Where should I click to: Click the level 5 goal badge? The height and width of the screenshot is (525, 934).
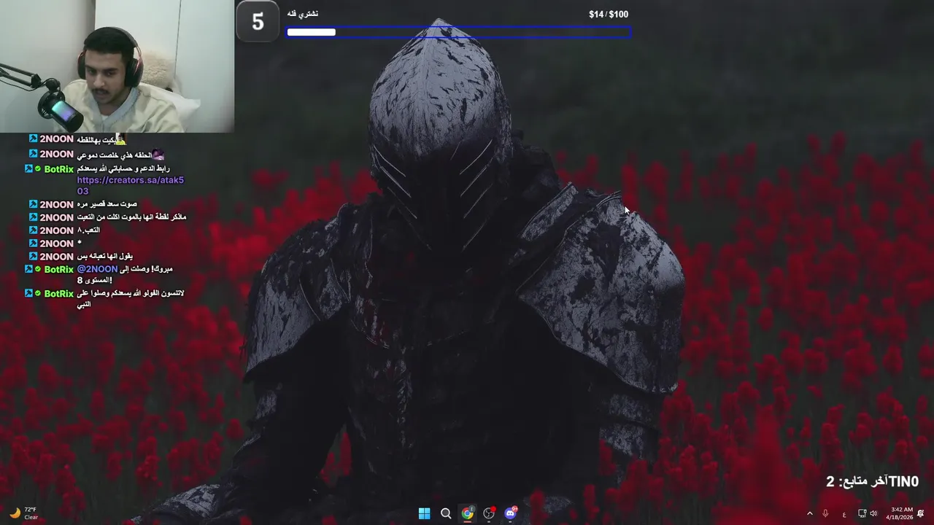coord(258,21)
